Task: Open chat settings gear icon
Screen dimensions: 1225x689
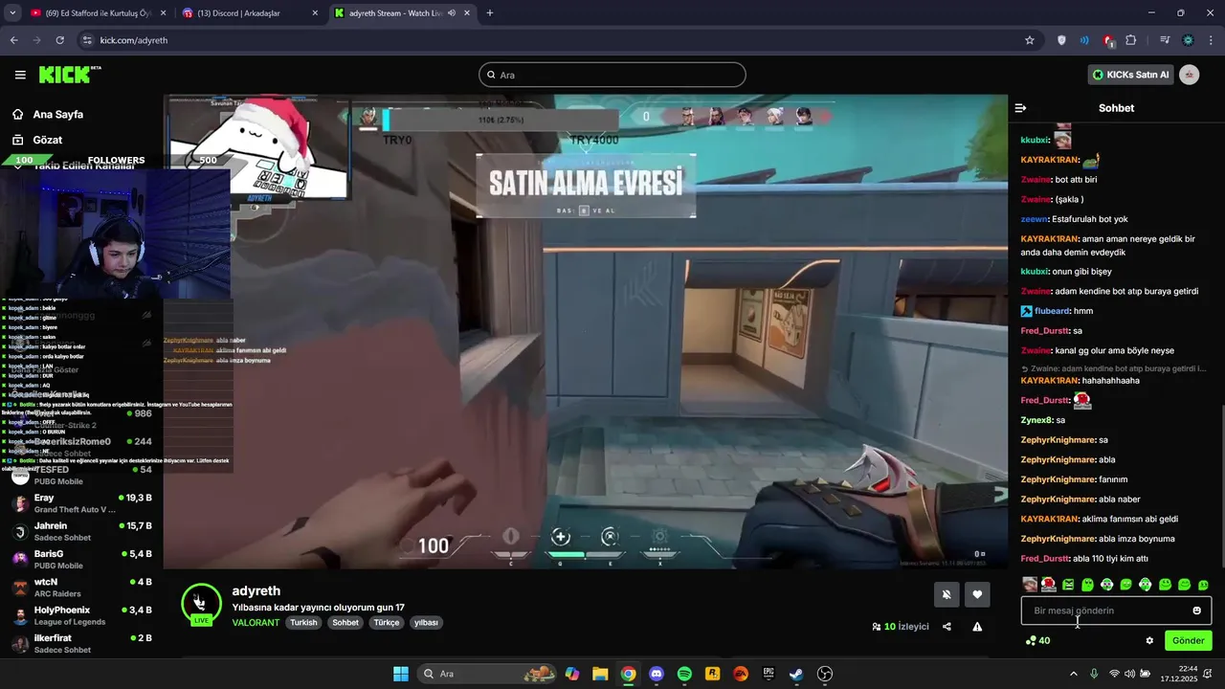Action: click(1149, 640)
